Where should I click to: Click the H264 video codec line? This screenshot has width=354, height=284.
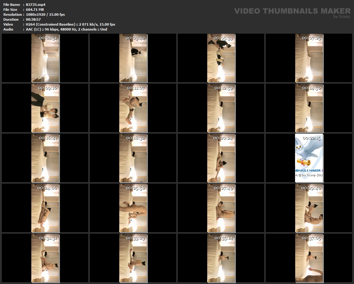click(x=70, y=24)
